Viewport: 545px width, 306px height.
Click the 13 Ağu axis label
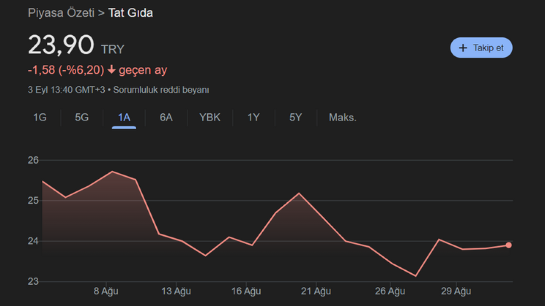pos(176,291)
